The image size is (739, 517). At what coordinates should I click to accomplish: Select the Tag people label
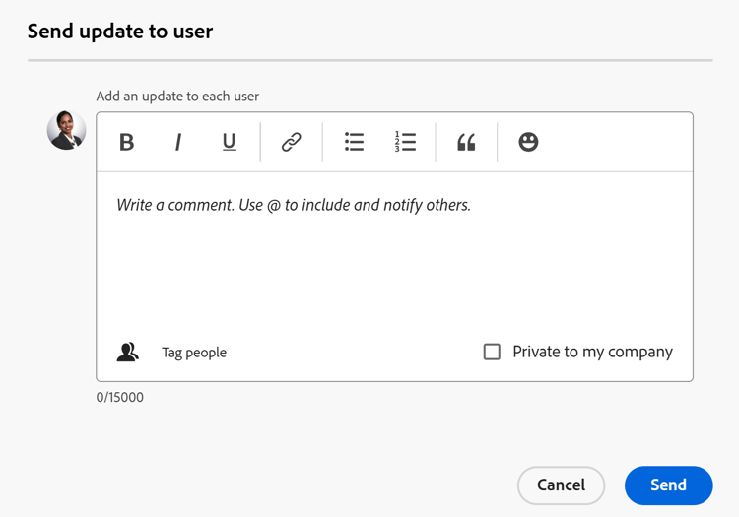[194, 352]
